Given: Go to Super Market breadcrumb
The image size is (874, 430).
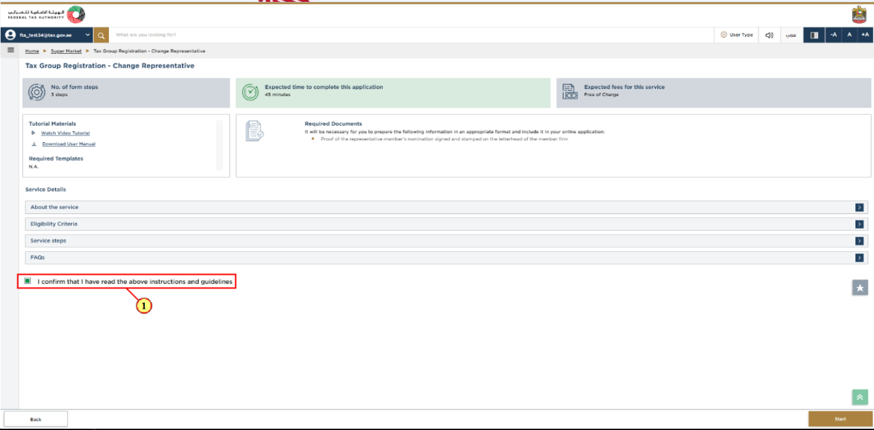Looking at the screenshot, I should click(66, 51).
